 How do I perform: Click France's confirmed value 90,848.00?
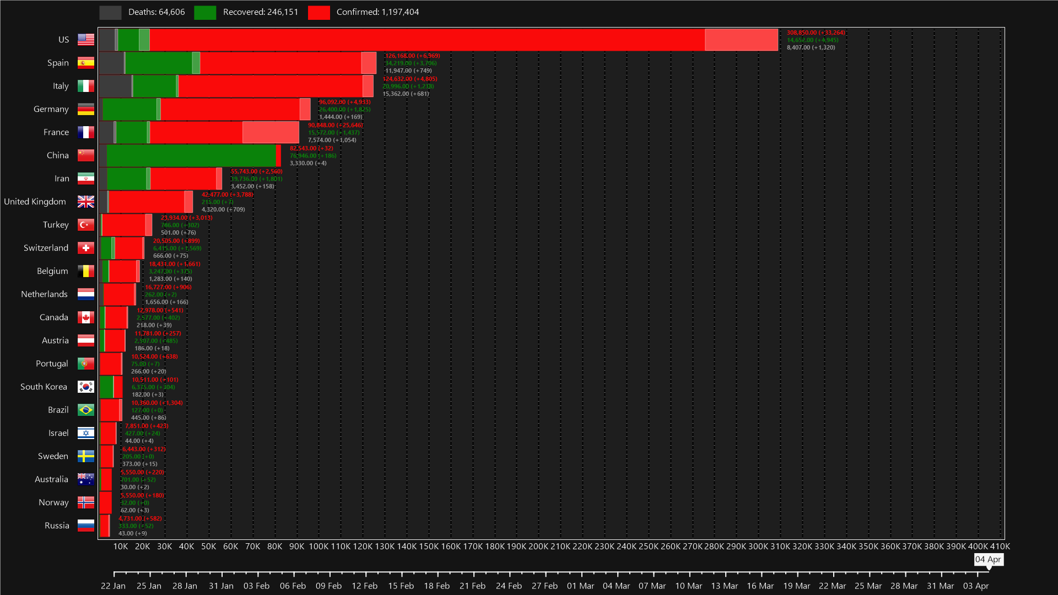321,126
